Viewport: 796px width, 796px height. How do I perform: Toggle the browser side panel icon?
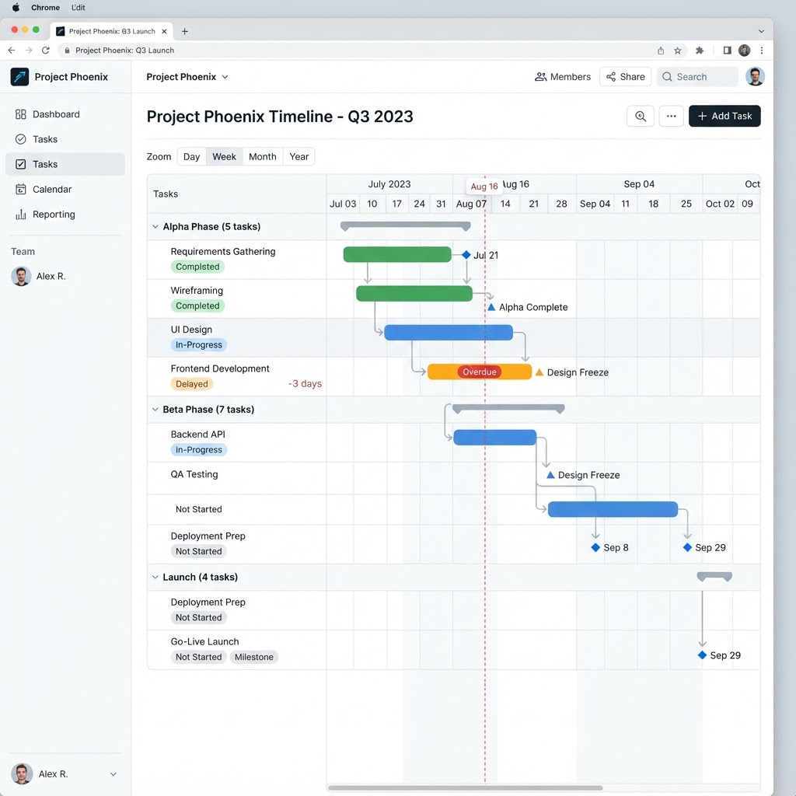[x=727, y=51]
